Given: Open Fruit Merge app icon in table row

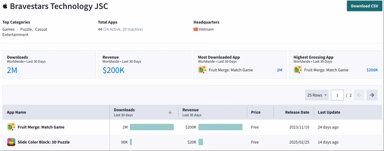Looking at the screenshot, I should point(11,127).
